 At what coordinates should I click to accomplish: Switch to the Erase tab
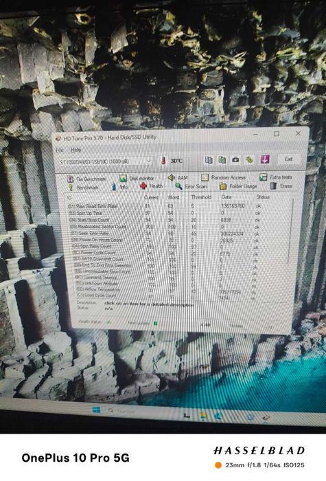click(281, 186)
